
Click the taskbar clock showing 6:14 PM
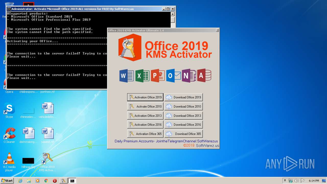[x=314, y=181]
